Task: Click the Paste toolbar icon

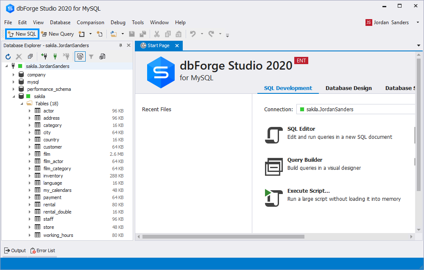Action: click(x=179, y=34)
